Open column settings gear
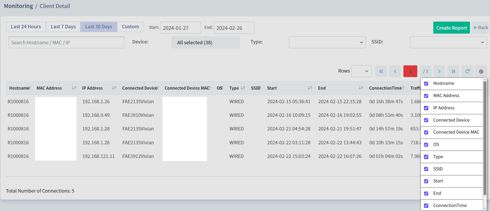The height and width of the screenshot is (211, 490). coord(481,71)
